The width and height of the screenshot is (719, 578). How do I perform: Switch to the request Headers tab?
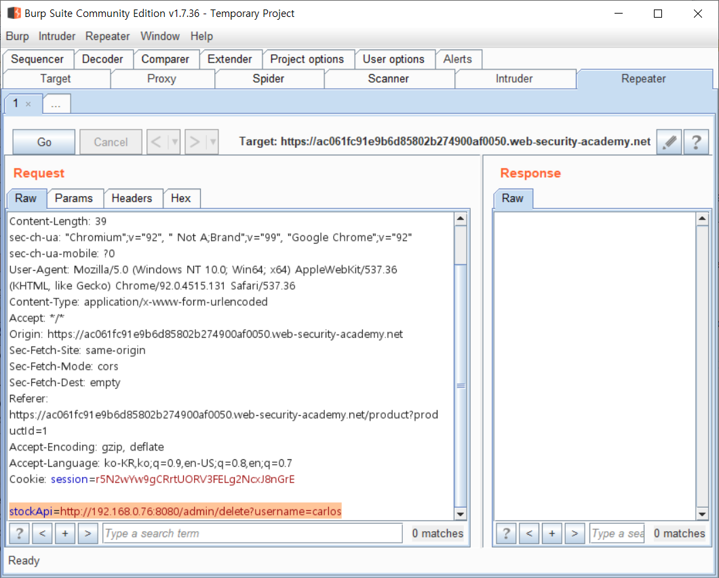coord(132,198)
